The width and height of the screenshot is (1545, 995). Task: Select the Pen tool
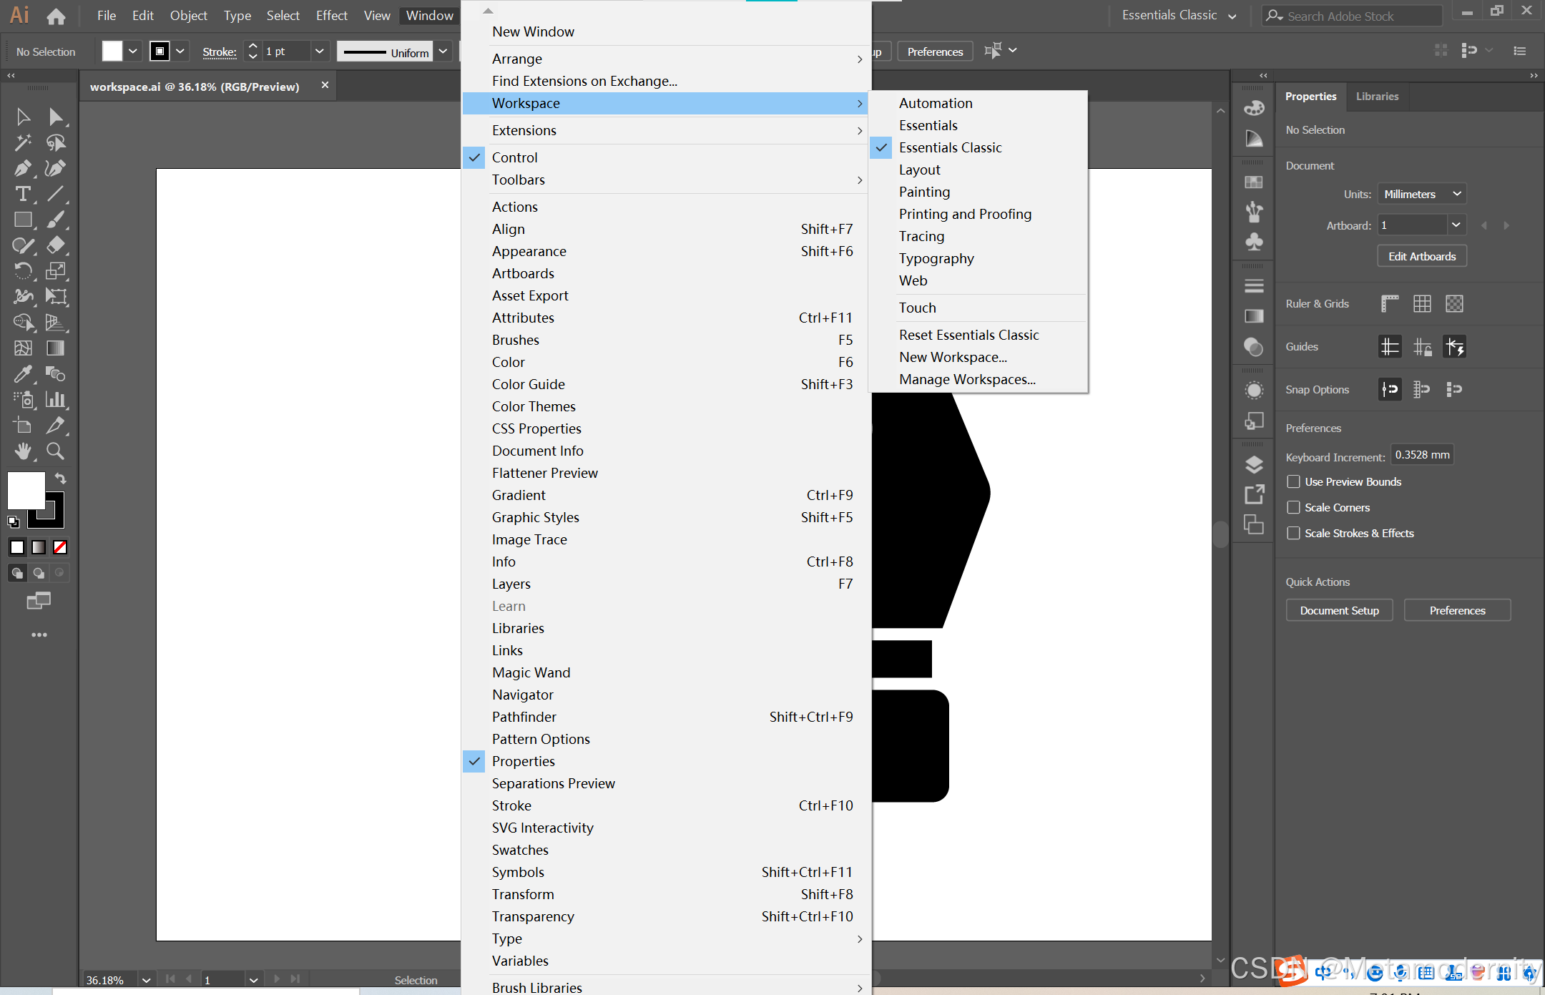point(22,169)
